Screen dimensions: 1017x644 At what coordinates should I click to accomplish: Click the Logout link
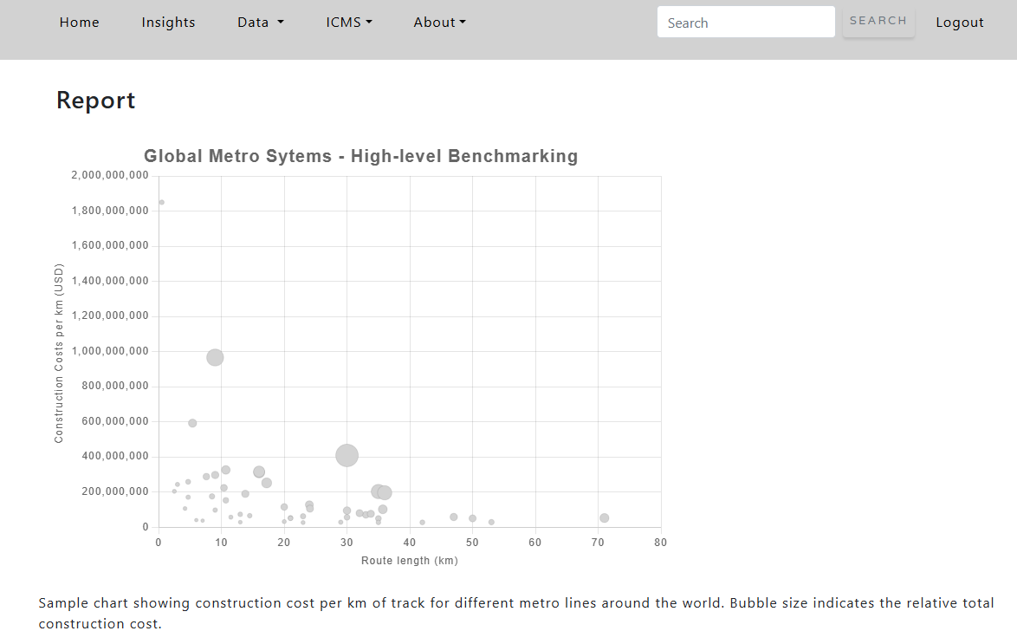point(959,23)
